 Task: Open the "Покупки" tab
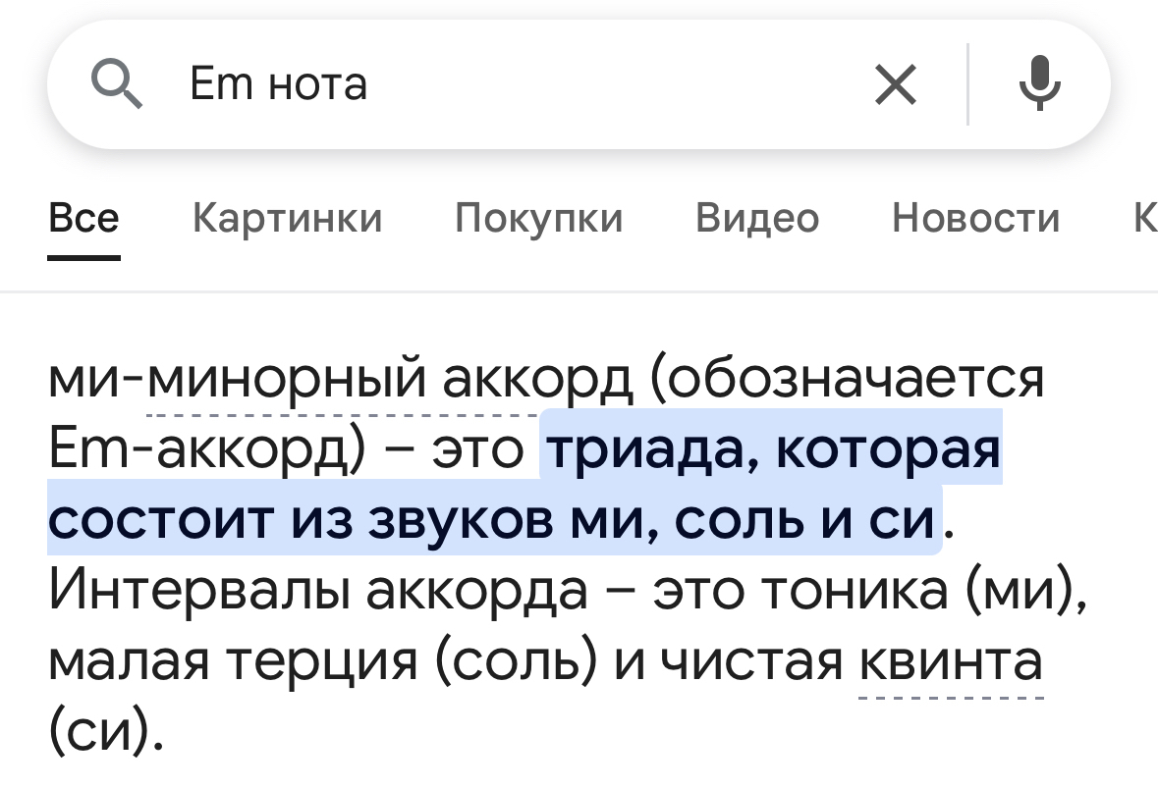(538, 218)
